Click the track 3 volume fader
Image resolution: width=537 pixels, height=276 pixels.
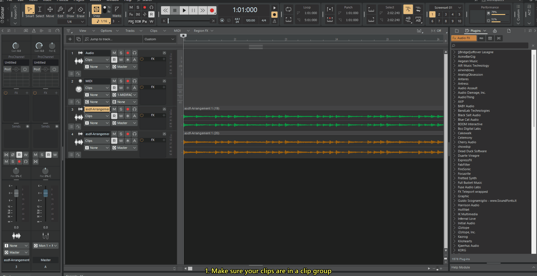click(x=16, y=193)
